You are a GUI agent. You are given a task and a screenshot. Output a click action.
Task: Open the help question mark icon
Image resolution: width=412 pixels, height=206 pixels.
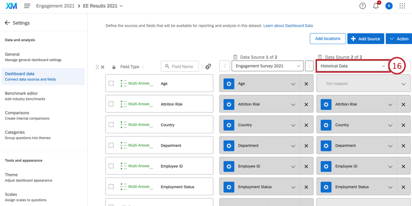pos(363,6)
